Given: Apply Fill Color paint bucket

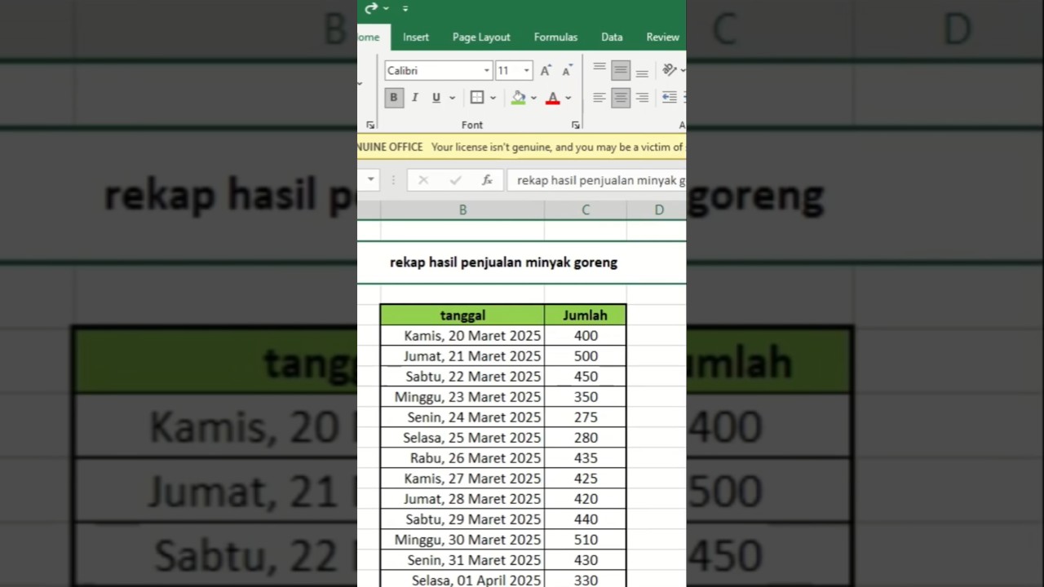Looking at the screenshot, I should [x=518, y=98].
